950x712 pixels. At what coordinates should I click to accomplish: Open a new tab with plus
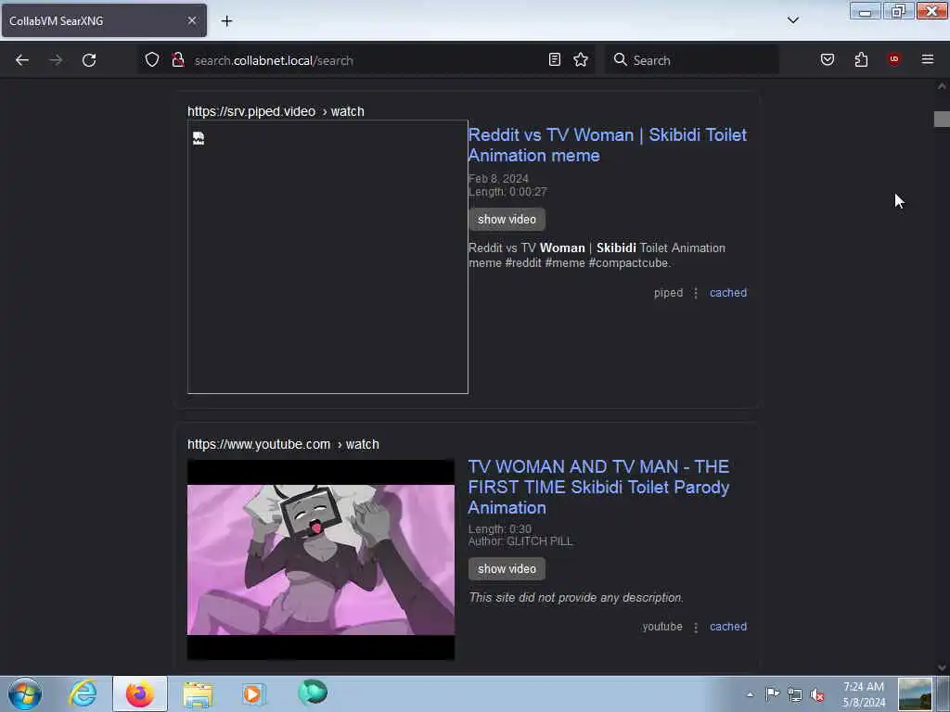pyautogui.click(x=226, y=21)
